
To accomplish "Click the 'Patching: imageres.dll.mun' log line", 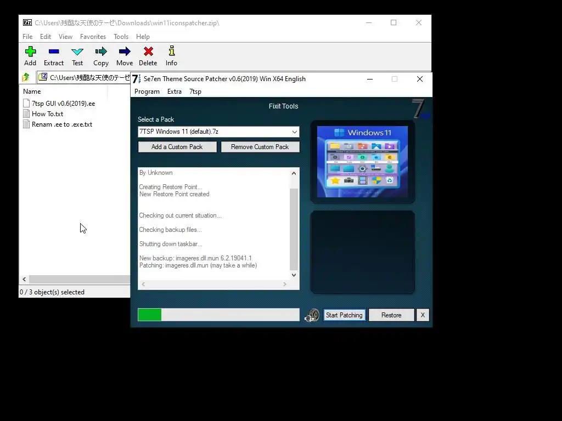I will point(198,265).
